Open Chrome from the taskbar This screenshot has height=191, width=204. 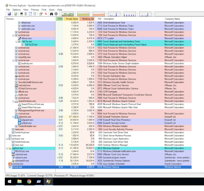[29, 182]
